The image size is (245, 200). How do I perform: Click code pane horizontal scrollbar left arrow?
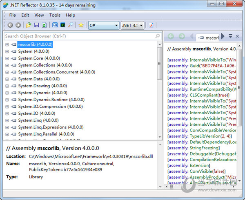point(167,187)
